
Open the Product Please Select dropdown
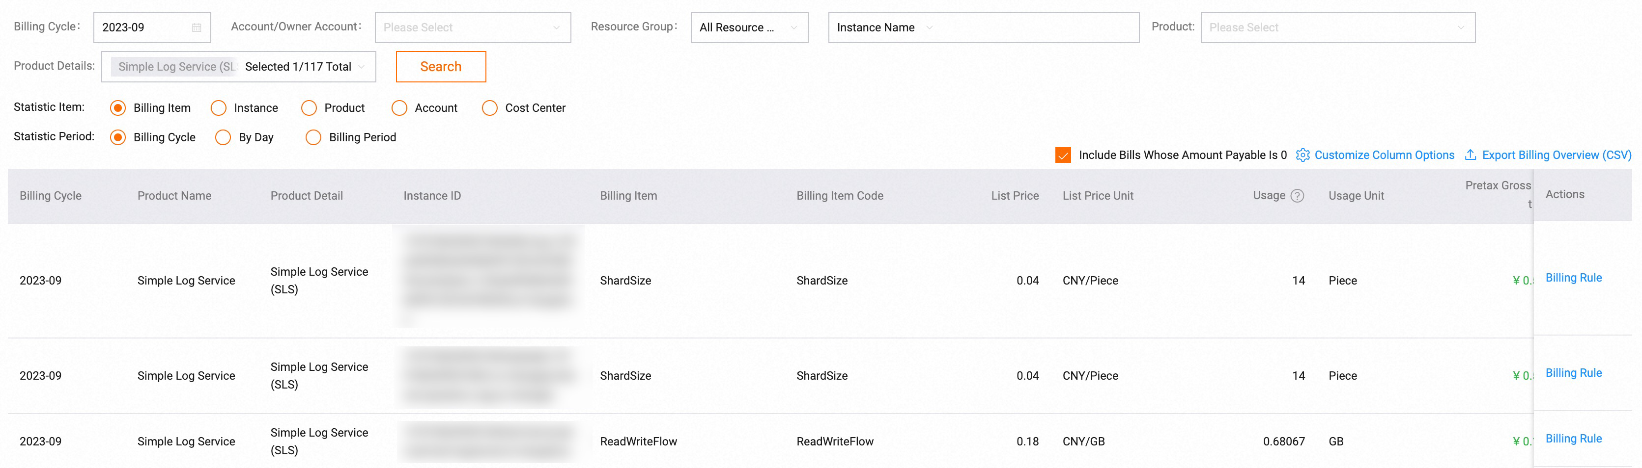(1337, 27)
